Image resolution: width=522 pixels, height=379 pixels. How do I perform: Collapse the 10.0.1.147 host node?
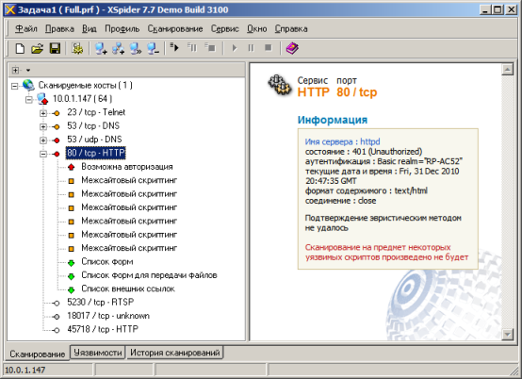pyautogui.click(x=28, y=99)
